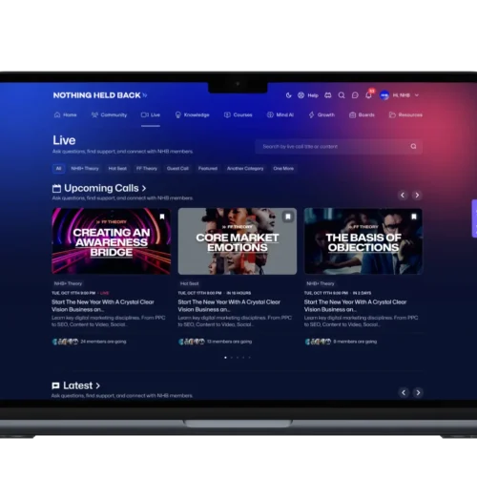
Task: Show next Upcoming Calls with right arrow
Action: click(417, 195)
